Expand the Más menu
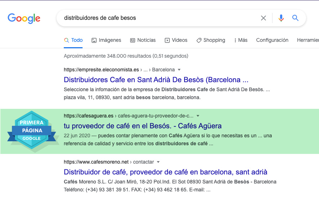The width and height of the screenshot is (319, 204). point(241,40)
